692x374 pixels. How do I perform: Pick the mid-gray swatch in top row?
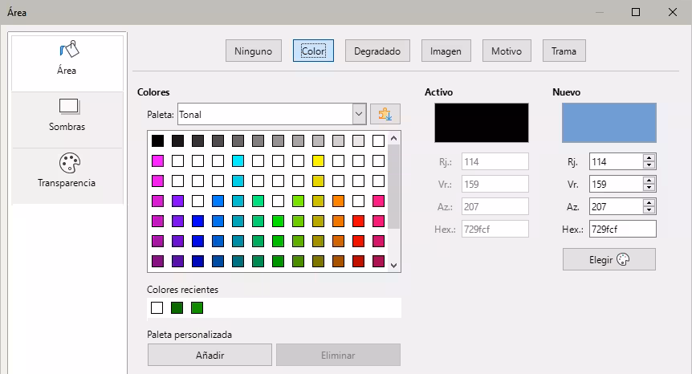(x=258, y=140)
